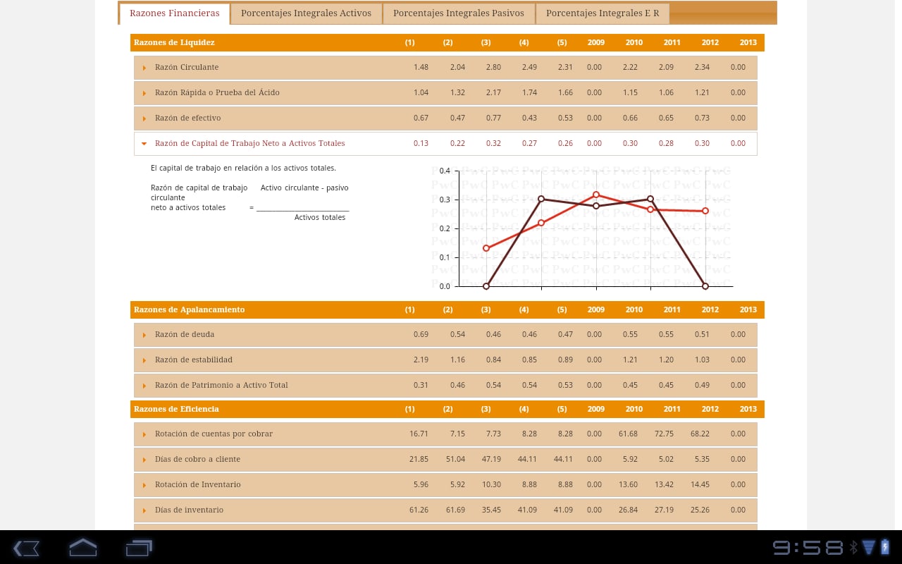Click the Razón de efectivo label

187,118
